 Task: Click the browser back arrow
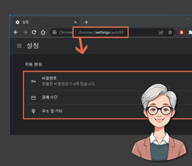coord(16,33)
